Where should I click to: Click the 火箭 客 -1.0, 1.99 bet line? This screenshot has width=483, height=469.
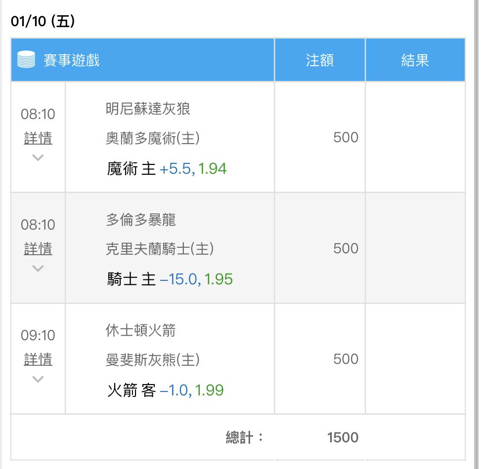click(165, 390)
